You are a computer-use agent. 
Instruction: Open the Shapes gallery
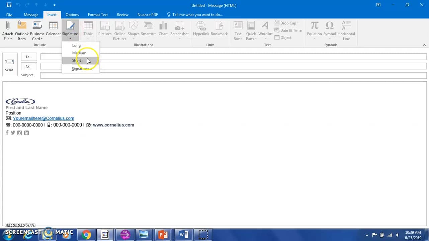134,31
